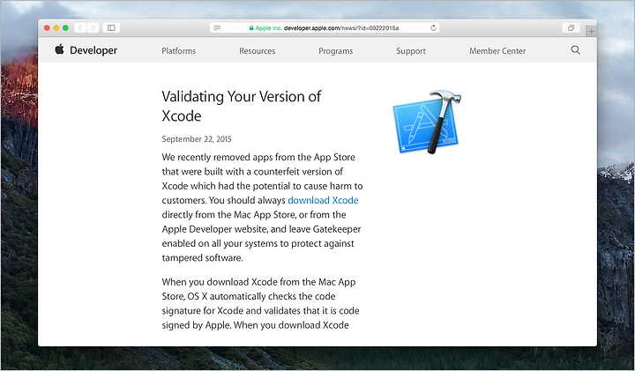Click the Developer home title link
The height and width of the screenshot is (371, 635).
(93, 50)
